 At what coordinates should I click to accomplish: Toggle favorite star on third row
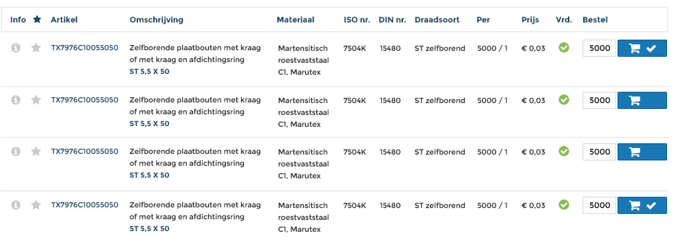(x=36, y=151)
